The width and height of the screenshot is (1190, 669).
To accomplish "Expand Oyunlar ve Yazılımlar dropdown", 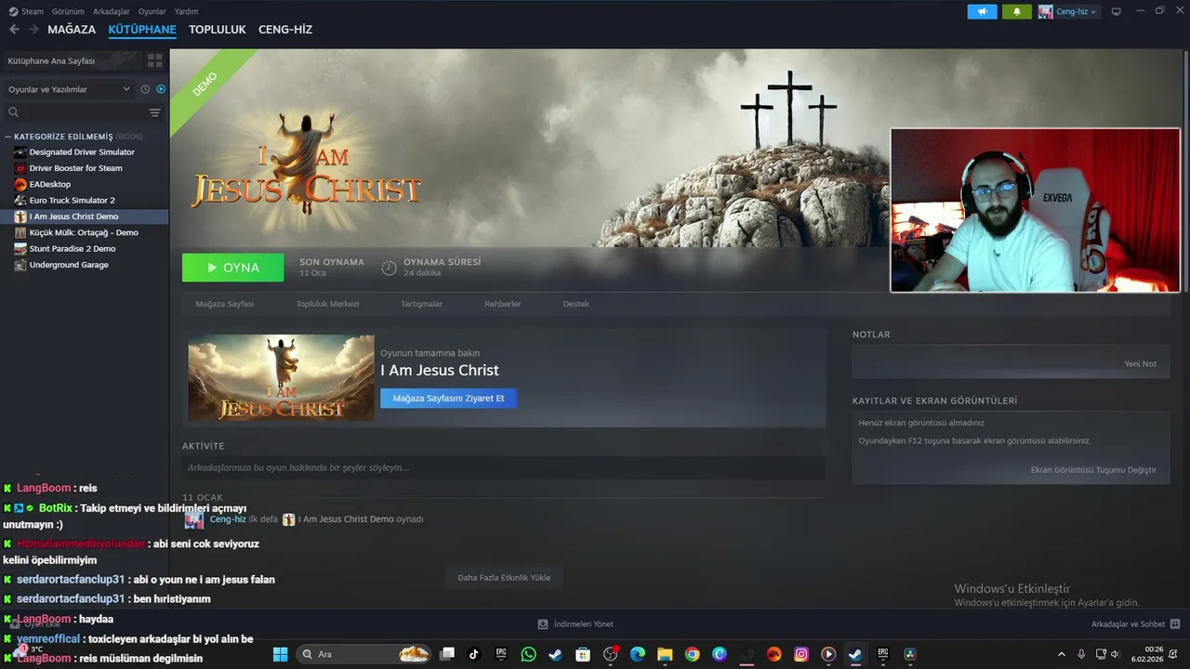I will coord(70,89).
